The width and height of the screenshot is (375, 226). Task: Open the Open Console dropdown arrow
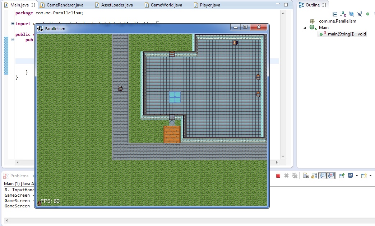(x=370, y=176)
